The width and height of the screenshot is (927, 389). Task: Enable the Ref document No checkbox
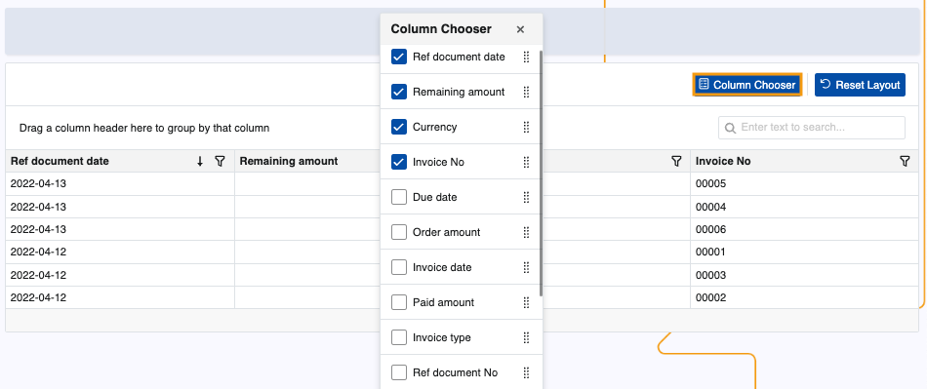coord(399,373)
